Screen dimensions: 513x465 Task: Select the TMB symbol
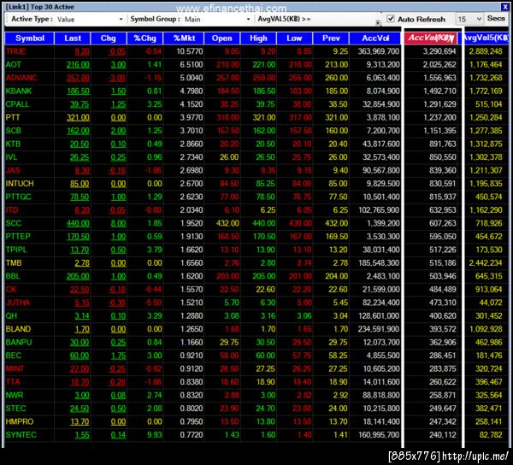(x=14, y=263)
